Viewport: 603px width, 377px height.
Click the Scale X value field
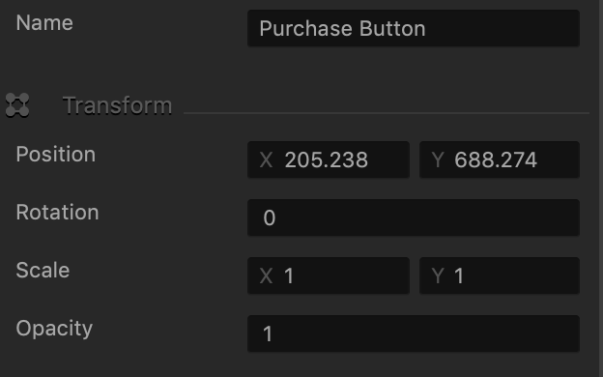[328, 275]
